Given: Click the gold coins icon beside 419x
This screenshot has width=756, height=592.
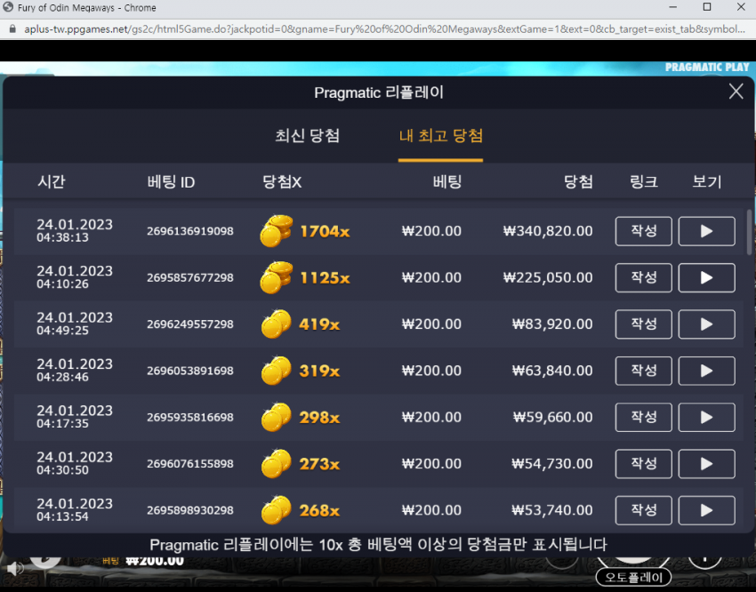Looking at the screenshot, I should [277, 324].
